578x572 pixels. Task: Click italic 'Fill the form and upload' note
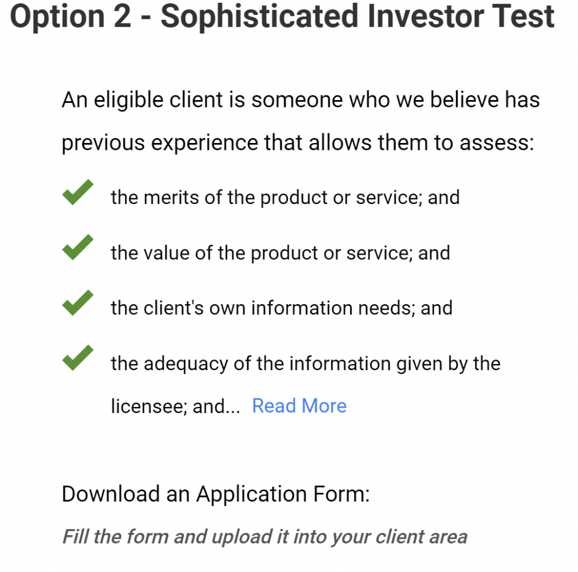click(x=265, y=537)
